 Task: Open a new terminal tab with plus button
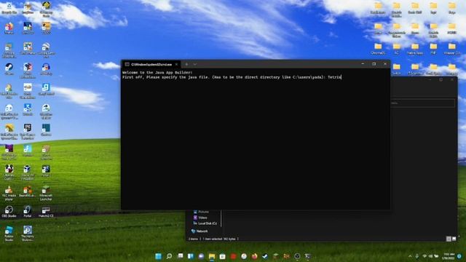point(186,64)
